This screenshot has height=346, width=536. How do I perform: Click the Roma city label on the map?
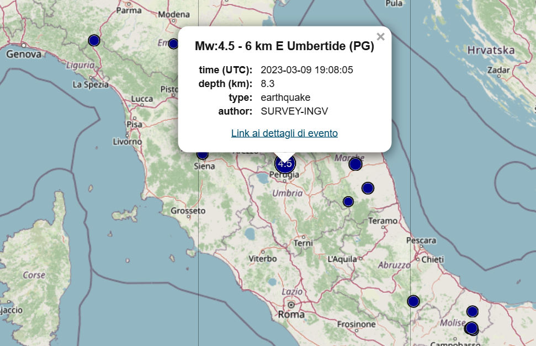coord(291,315)
